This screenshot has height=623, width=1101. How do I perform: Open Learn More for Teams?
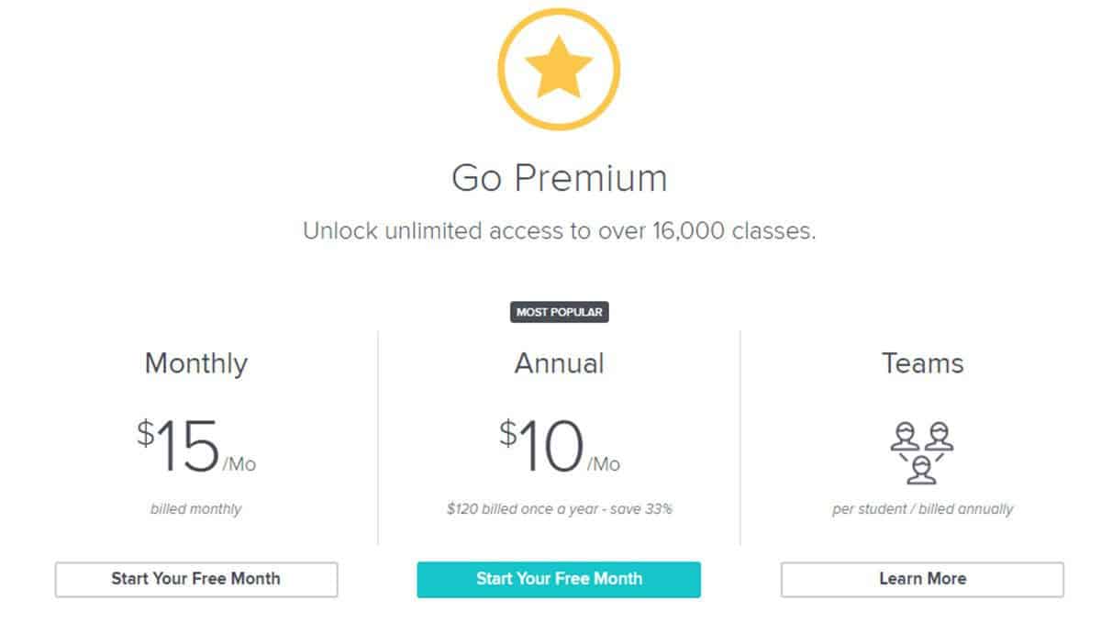click(x=922, y=579)
